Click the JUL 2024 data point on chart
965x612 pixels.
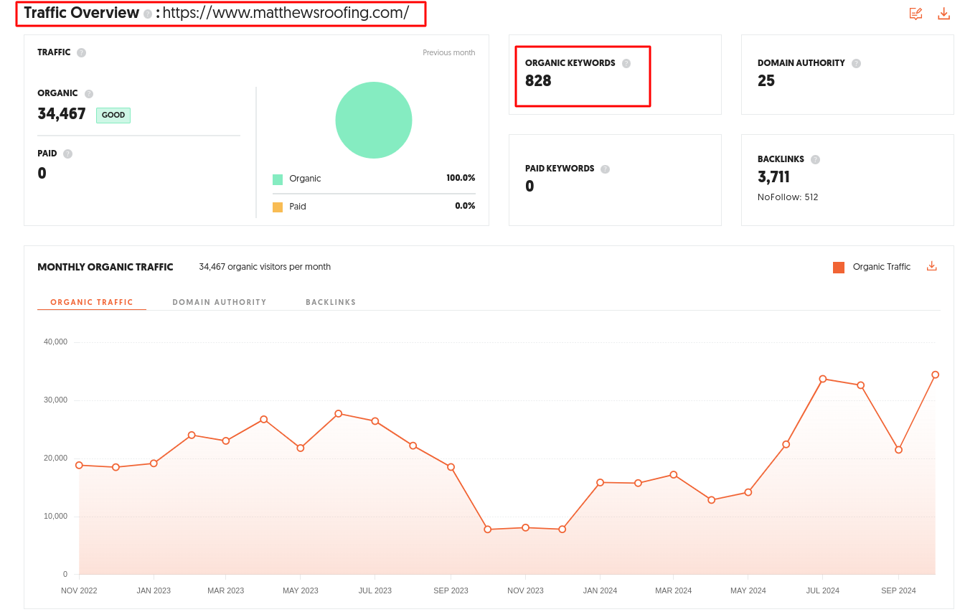tap(823, 379)
